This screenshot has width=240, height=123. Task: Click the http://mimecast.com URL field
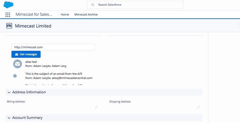tap(53, 47)
